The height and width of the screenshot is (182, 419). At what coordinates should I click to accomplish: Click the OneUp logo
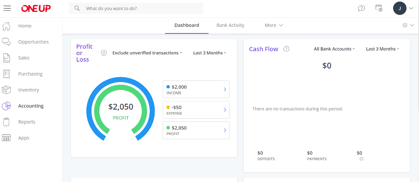(36, 8)
